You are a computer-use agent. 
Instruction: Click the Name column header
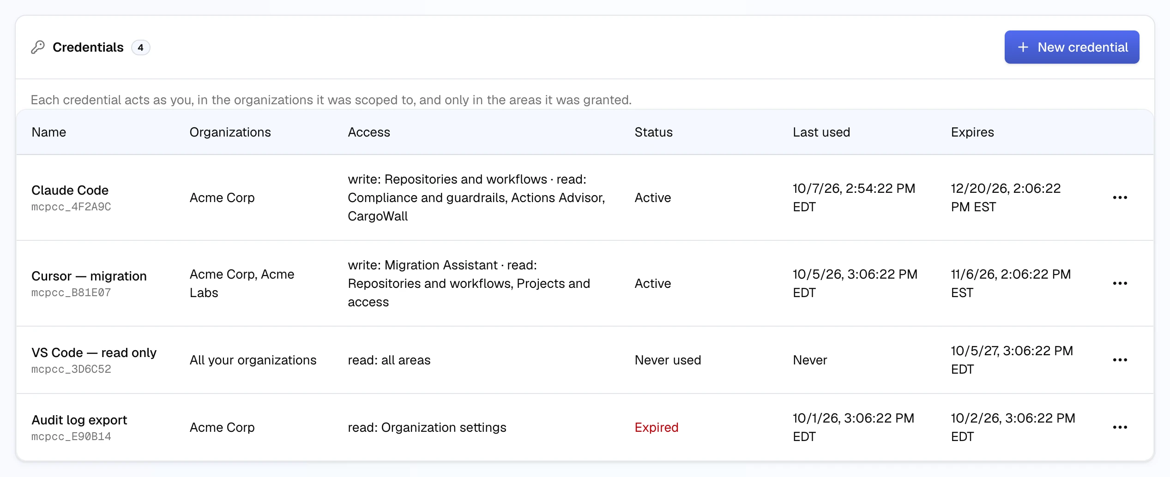point(49,132)
